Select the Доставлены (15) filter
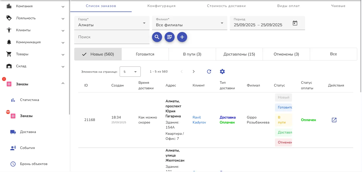Screen dimensions: 362x172 tap(239, 54)
